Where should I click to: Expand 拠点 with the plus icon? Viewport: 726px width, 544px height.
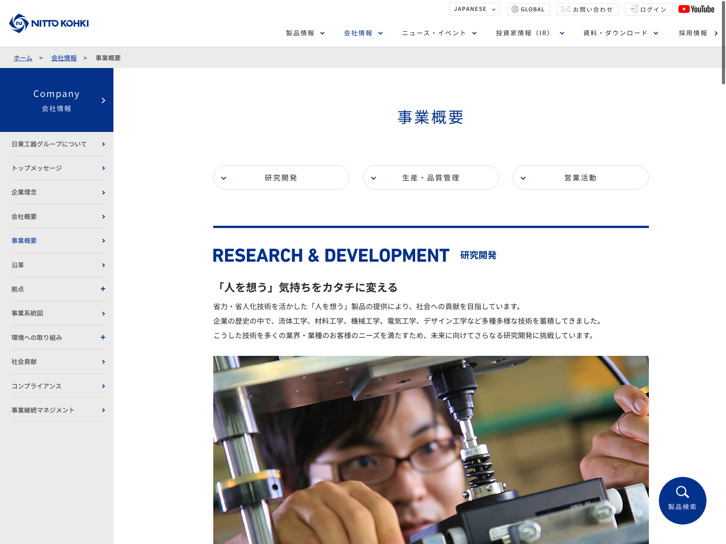point(103,289)
